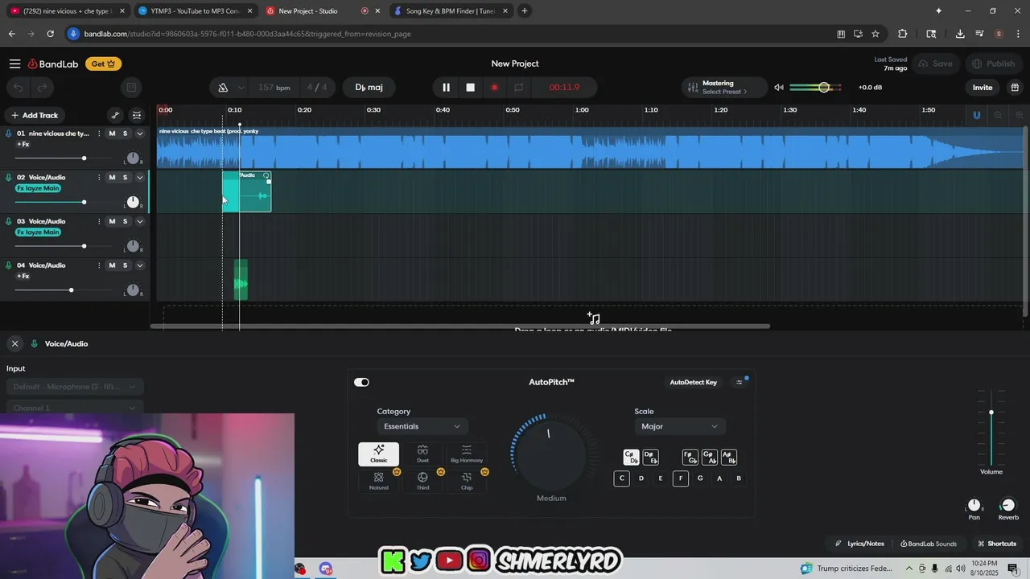Click the Db maj key button

point(369,88)
